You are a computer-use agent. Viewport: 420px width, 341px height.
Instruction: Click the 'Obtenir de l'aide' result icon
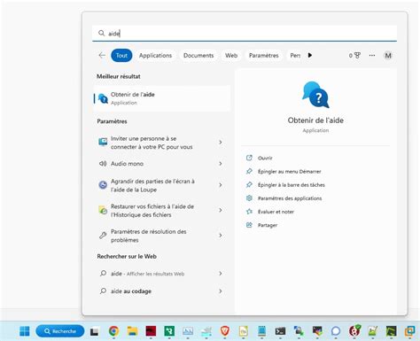pos(103,98)
